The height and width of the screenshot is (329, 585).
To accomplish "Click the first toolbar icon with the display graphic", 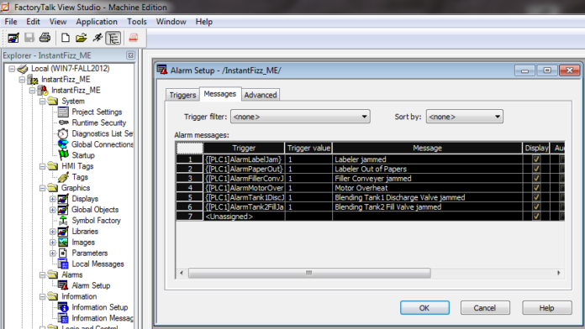I will click(13, 38).
